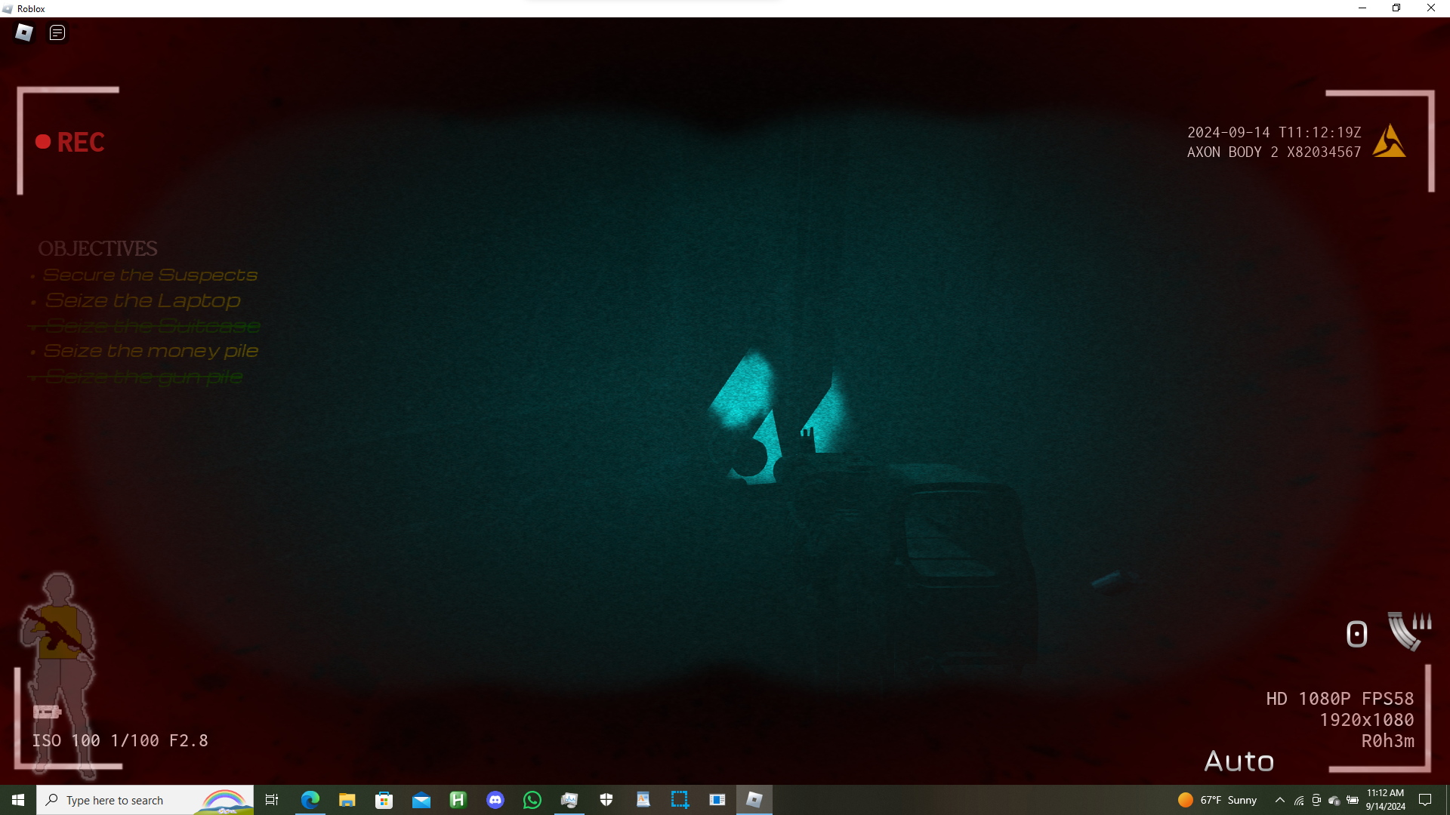Click the Auto fire mode label
Screen dimensions: 1450x815
1239,761
